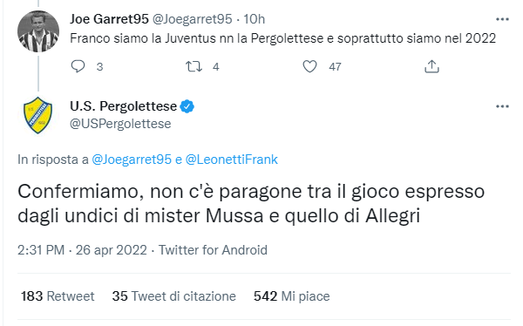Open more options on Joe Garret95's tweet

tap(502, 19)
